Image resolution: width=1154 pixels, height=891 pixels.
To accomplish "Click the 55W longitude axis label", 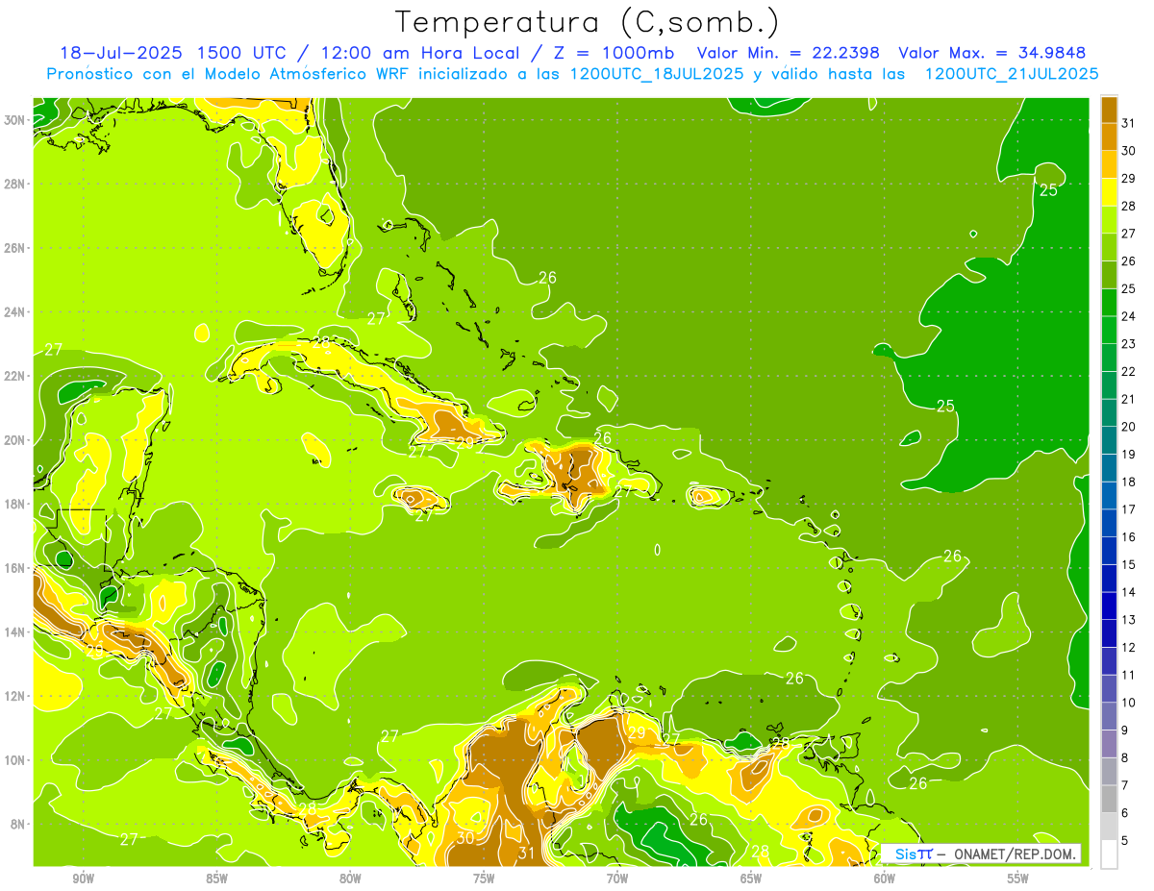I will 1018,878.
